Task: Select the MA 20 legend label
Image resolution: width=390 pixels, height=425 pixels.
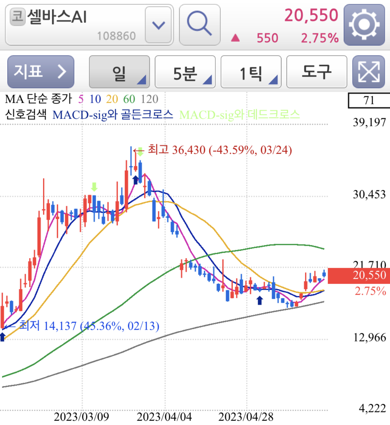Action: coord(112,99)
